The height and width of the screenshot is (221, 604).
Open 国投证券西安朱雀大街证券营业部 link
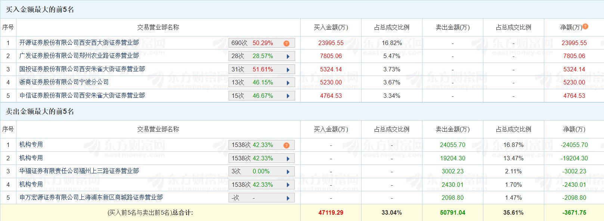point(82,69)
